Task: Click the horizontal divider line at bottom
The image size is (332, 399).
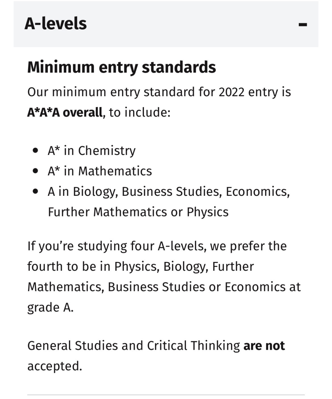Action: [x=166, y=395]
